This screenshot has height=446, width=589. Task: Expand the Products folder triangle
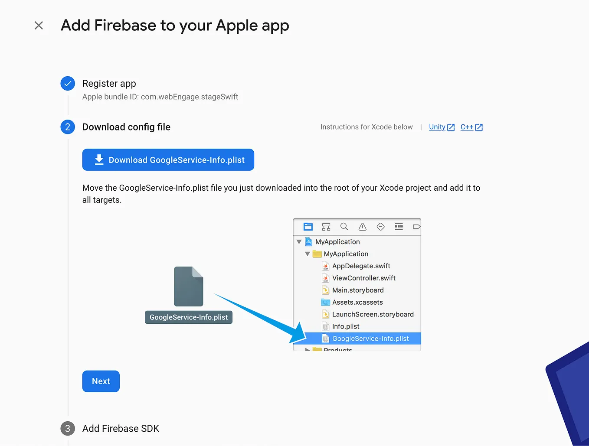pos(307,349)
